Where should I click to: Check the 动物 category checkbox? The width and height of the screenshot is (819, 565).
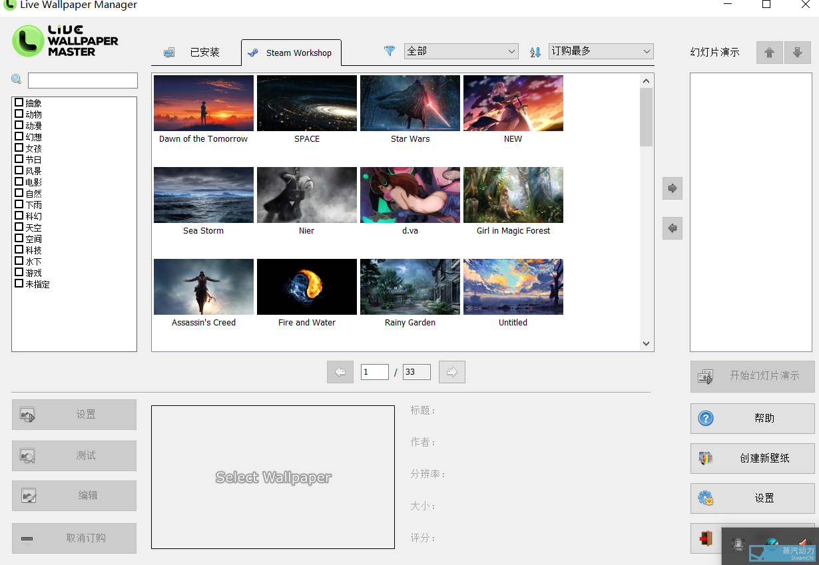[x=19, y=114]
